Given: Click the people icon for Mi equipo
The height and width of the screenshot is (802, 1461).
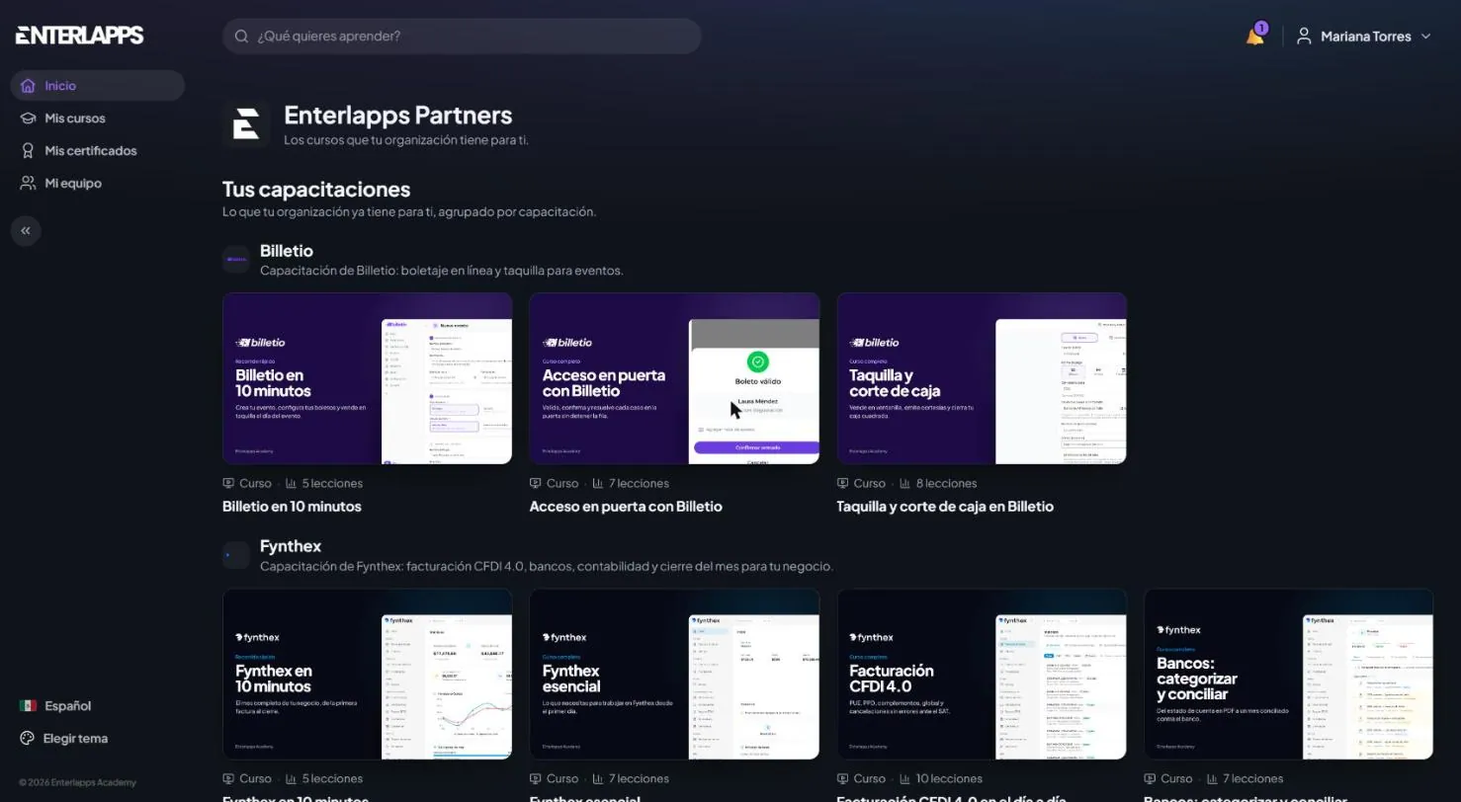Looking at the screenshot, I should [28, 184].
